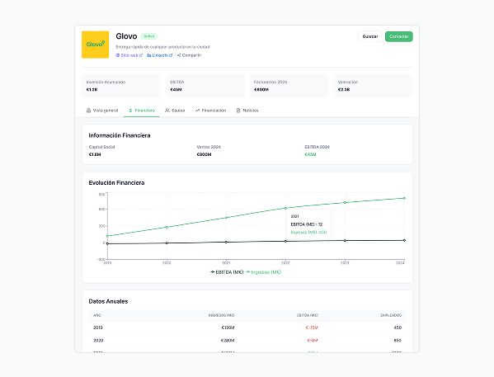Image resolution: width=494 pixels, height=377 pixels.
Task: Click the building icon on Vista general
Action: pos(88,111)
